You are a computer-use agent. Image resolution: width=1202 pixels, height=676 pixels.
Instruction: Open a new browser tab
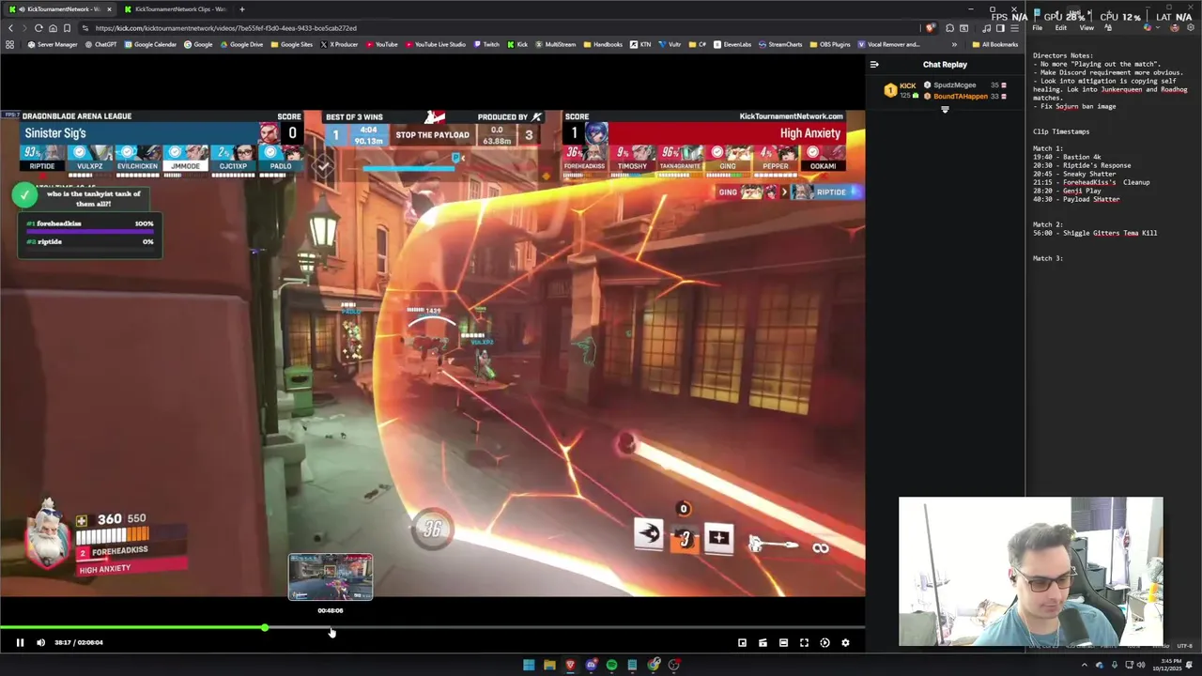[242, 9]
